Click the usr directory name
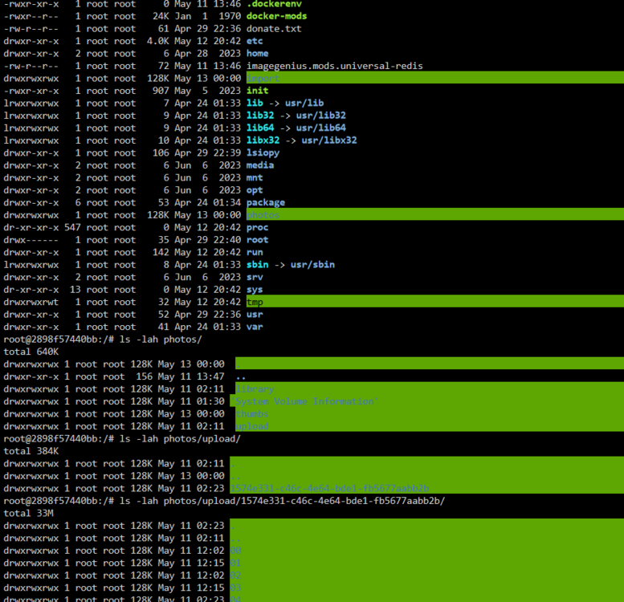The width and height of the screenshot is (624, 602). click(255, 315)
